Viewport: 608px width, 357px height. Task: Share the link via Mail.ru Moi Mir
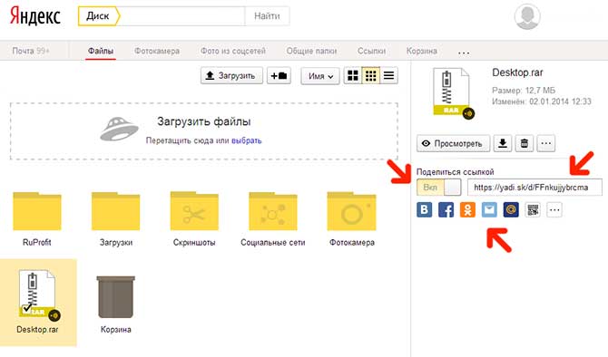(x=511, y=210)
